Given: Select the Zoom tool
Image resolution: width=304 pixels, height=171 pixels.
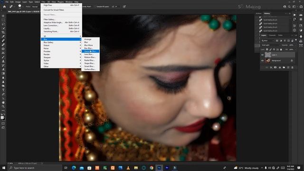Looking at the screenshot, I should point(3,106).
